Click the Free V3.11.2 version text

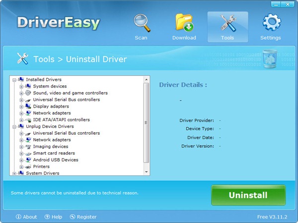[272, 217]
